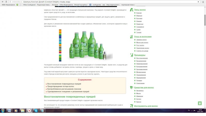Viewport: 206px width, 116px height.
Task: Open the 'портальная плазма' bookmark
Action: 128,5
